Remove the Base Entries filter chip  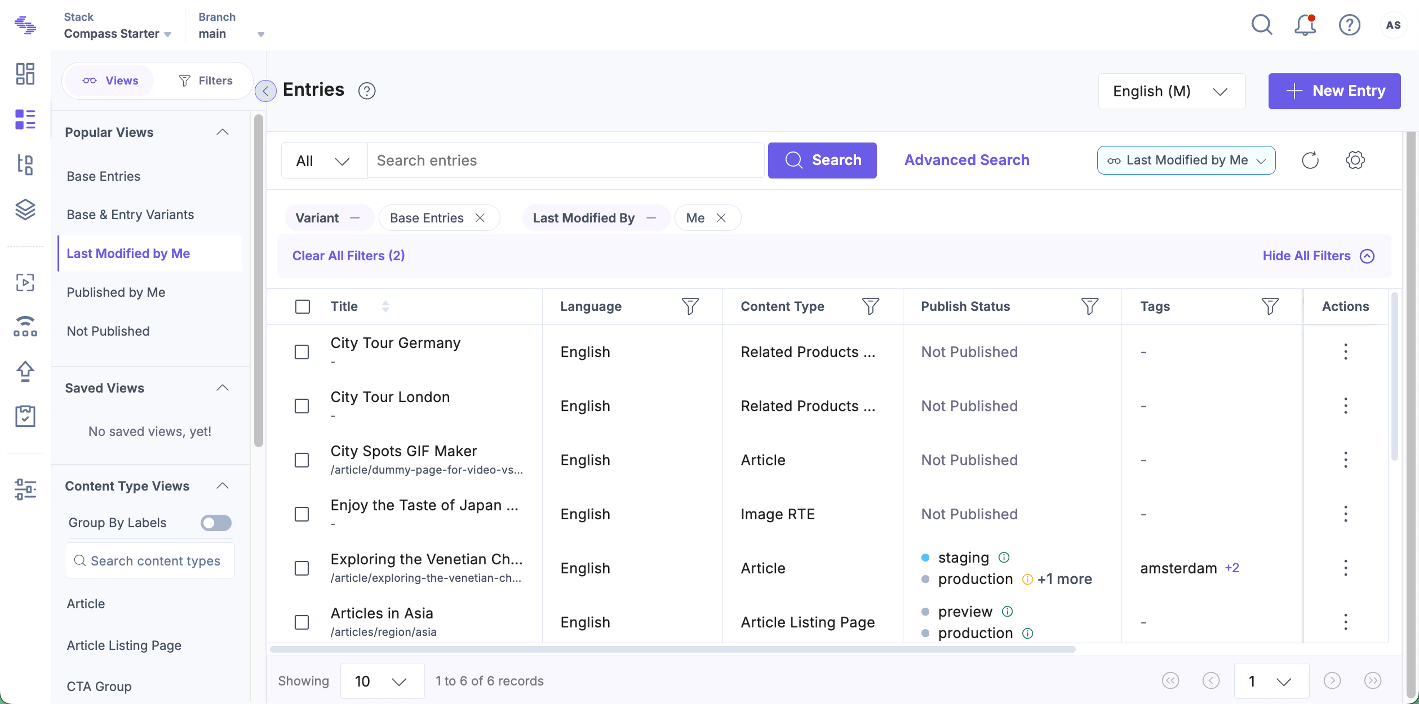coord(480,218)
